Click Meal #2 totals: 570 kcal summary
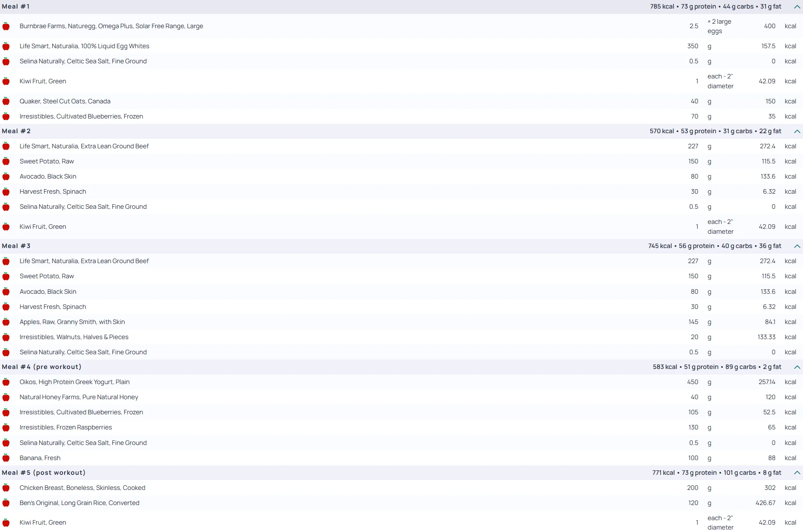The image size is (803, 532). coord(715,131)
